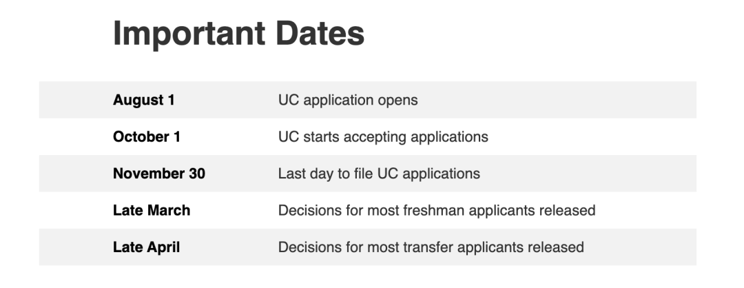Click the Important Dates heading

(x=238, y=34)
